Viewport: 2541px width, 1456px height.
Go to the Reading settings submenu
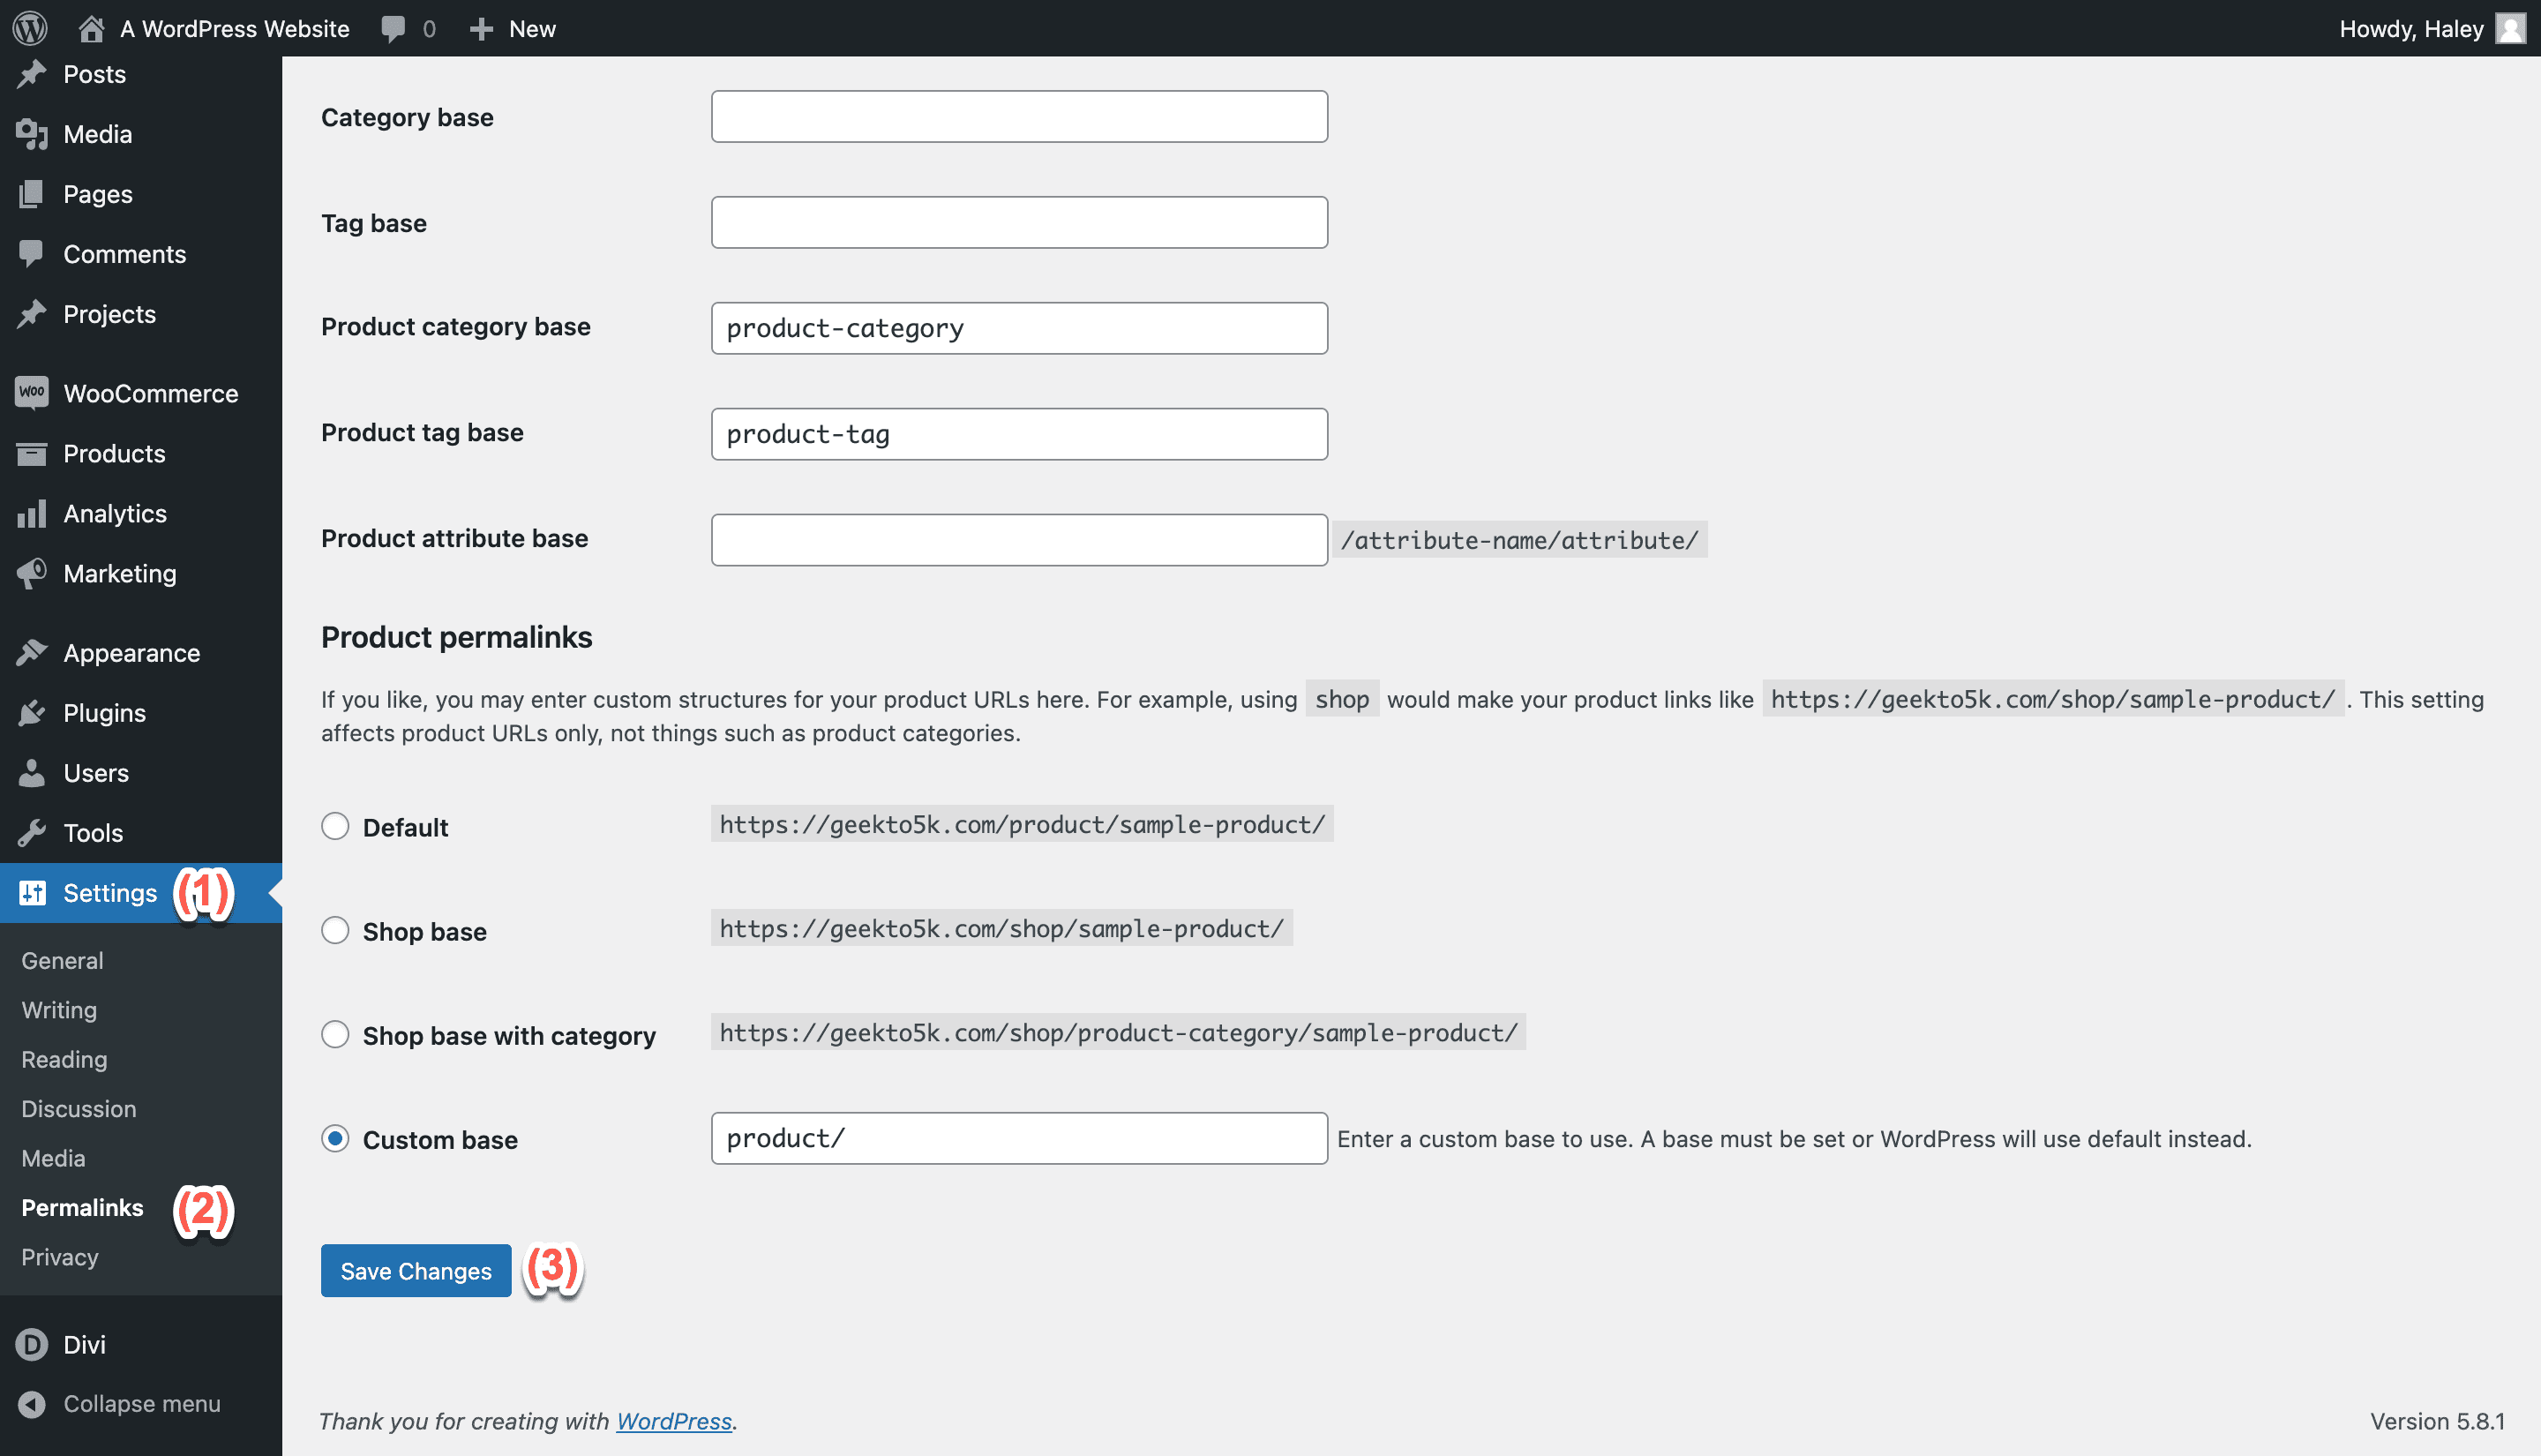tap(64, 1059)
